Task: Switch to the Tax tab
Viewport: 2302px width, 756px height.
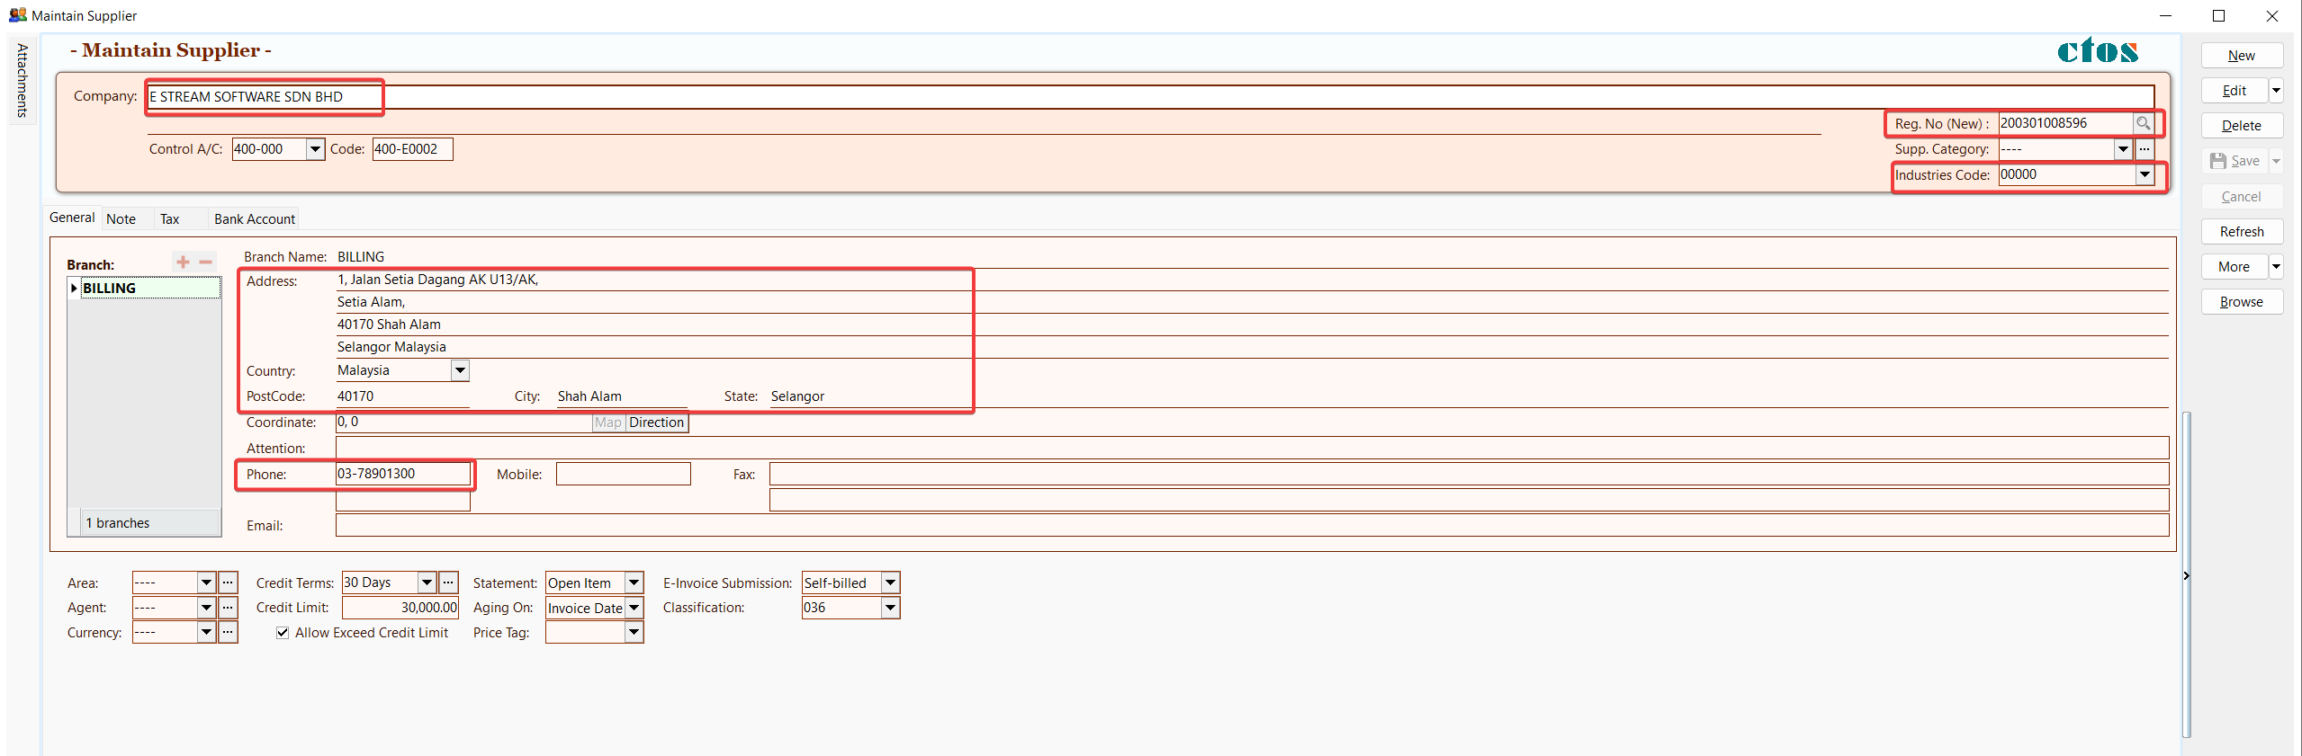Action: [169, 219]
